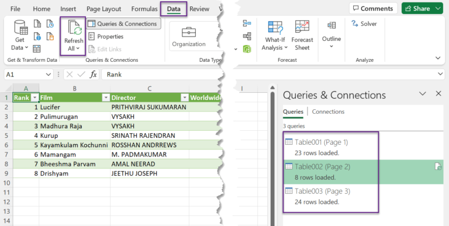The width and height of the screenshot is (449, 226).
Task: Select the cell containing Kayamkulam Kochunni
Action: click(x=74, y=145)
